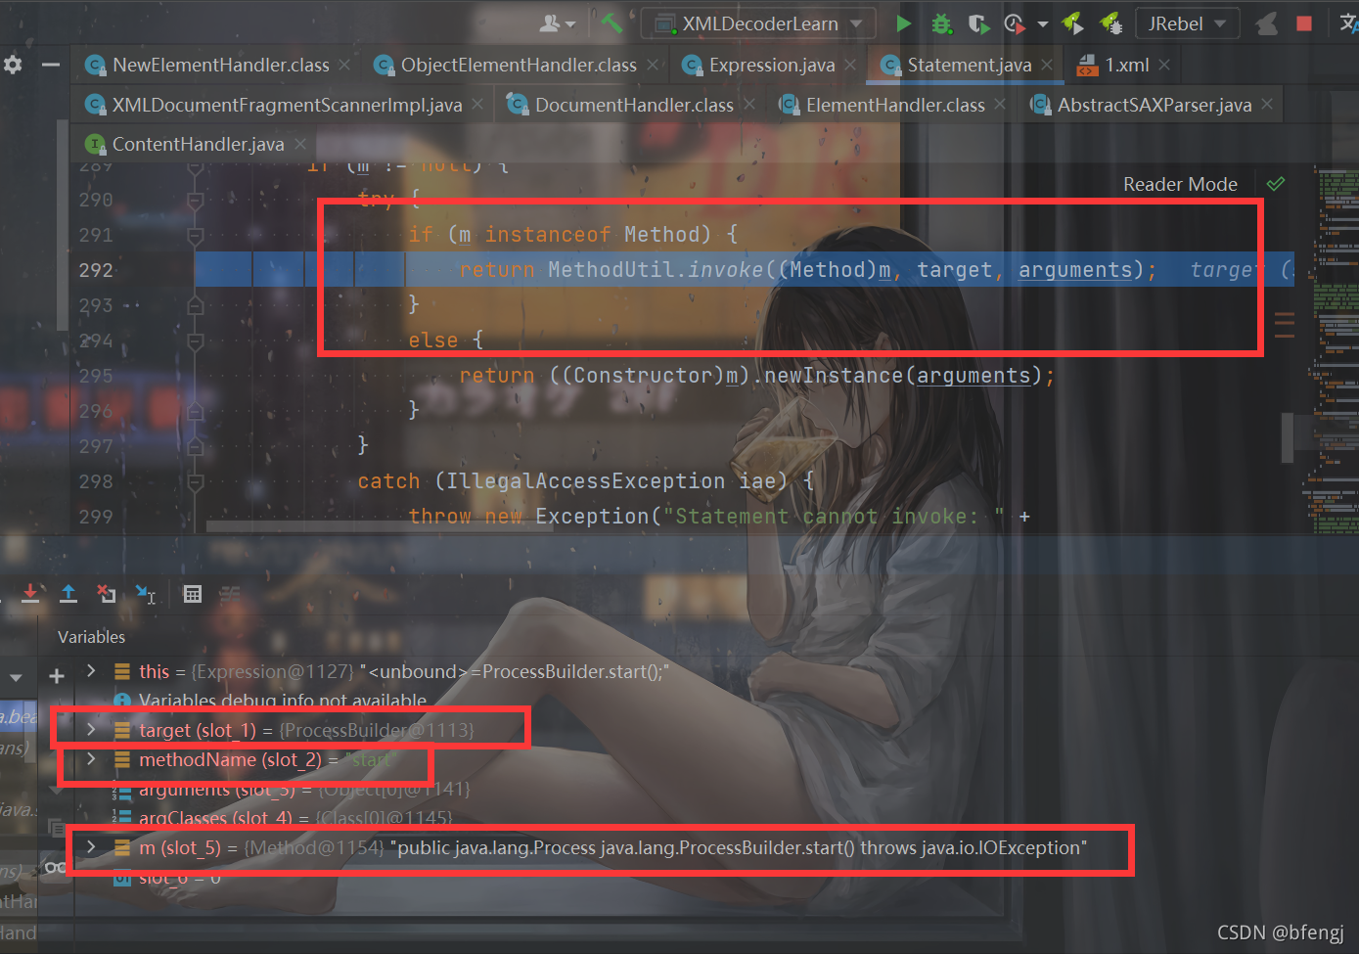Expand the target (slot_1) variable
Image resolution: width=1359 pixels, height=954 pixels.
click(91, 729)
